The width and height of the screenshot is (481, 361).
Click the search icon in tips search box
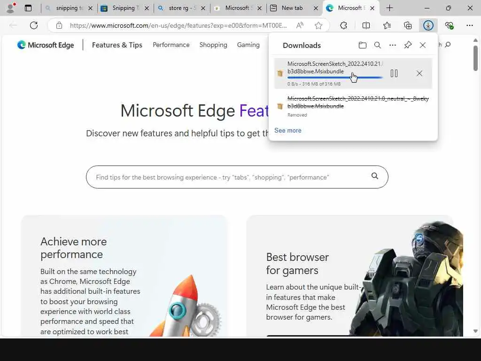coord(375,176)
